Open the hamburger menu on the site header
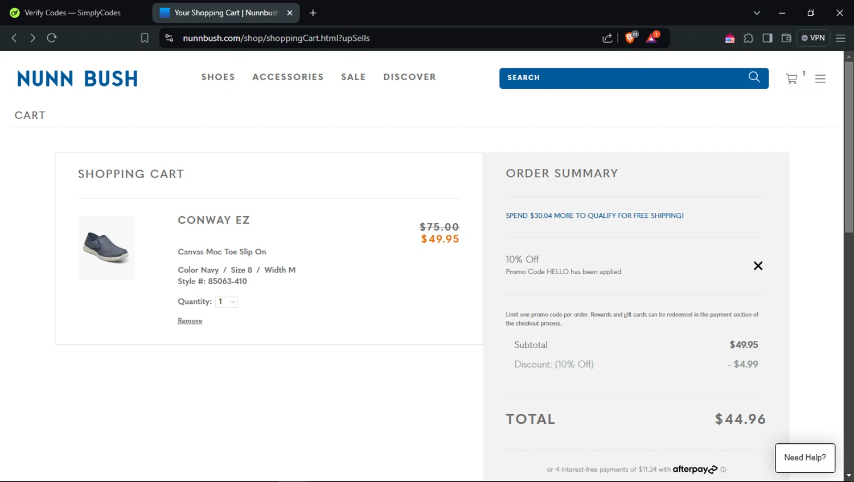The width and height of the screenshot is (854, 482). (820, 79)
